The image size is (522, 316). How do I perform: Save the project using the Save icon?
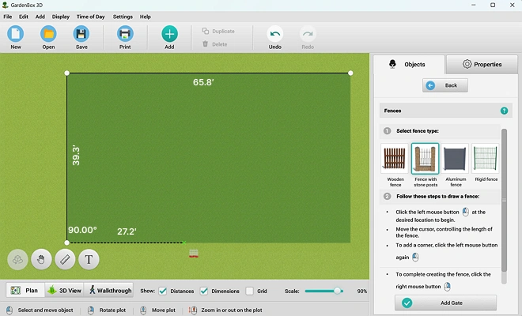81,34
